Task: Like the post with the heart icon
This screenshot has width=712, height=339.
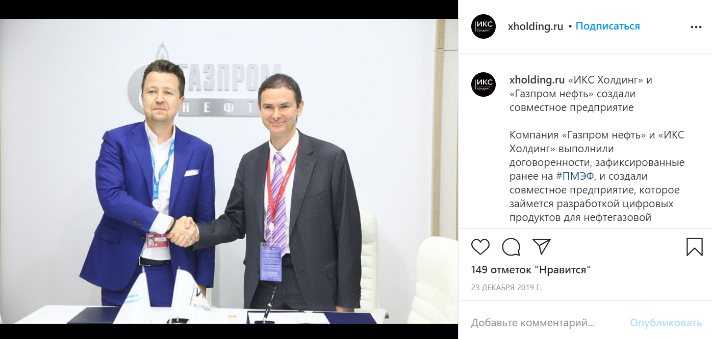Action: point(480,247)
